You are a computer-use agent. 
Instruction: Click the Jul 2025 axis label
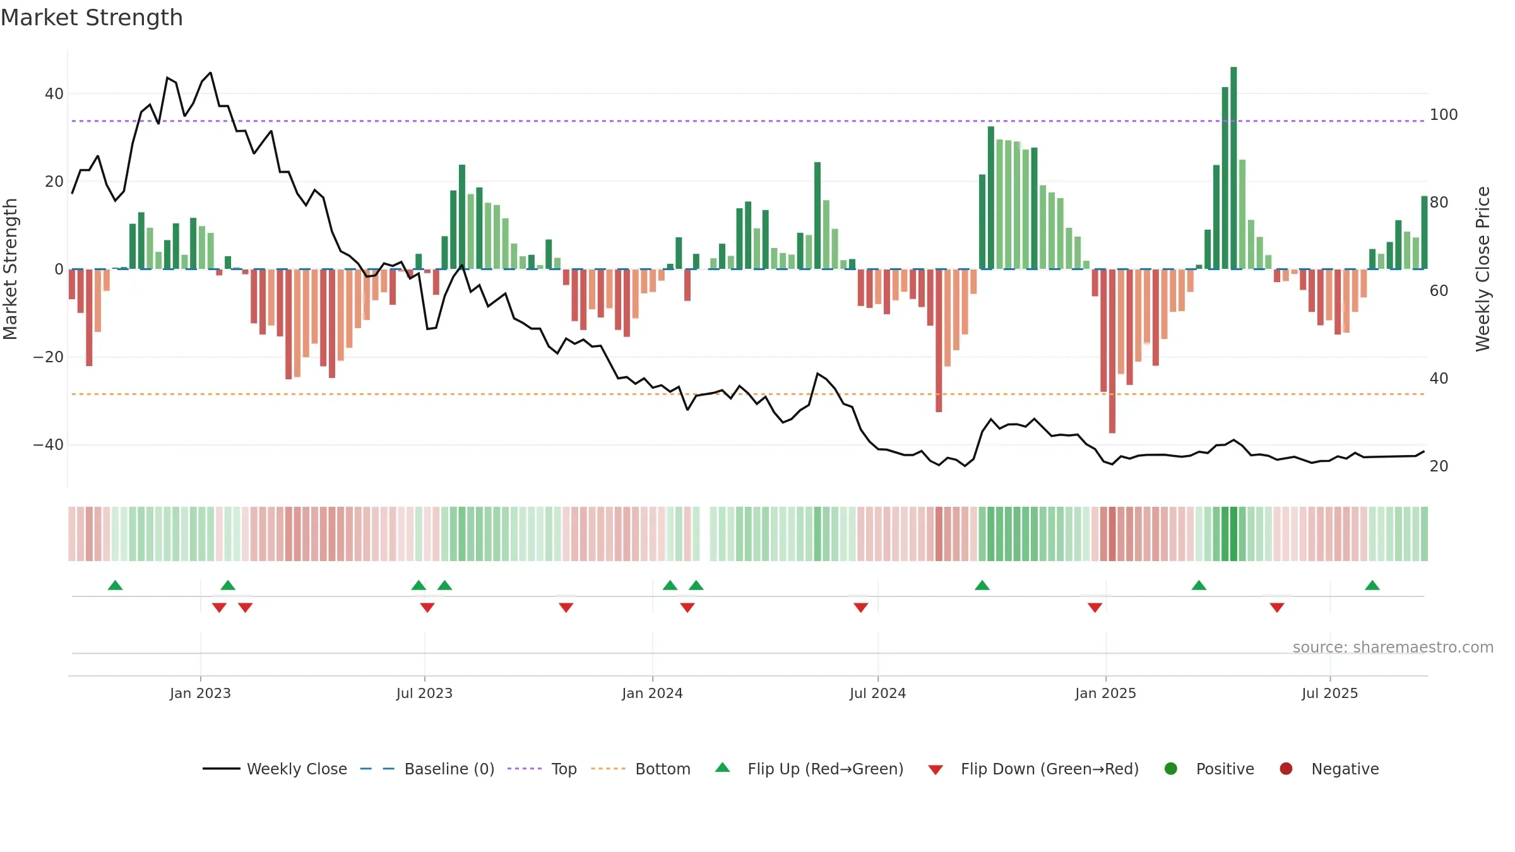[x=1329, y=693]
